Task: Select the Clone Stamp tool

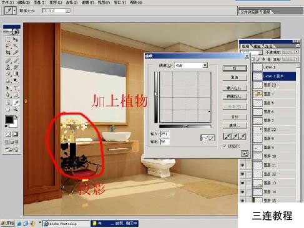Action: pyautogui.click(x=8, y=67)
